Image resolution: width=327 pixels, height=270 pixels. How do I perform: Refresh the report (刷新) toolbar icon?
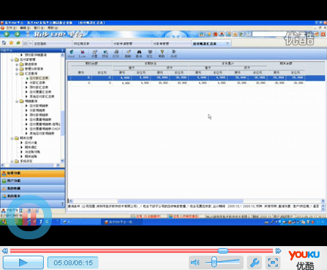(128, 54)
